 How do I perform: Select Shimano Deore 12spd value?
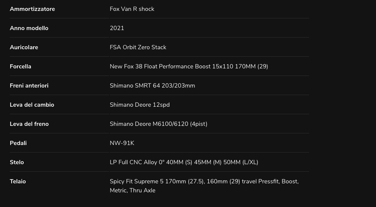(x=139, y=105)
